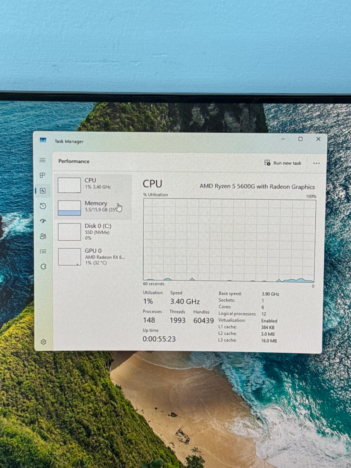
Task: Click the 384 KB L1 cache value
Action: 268,327
